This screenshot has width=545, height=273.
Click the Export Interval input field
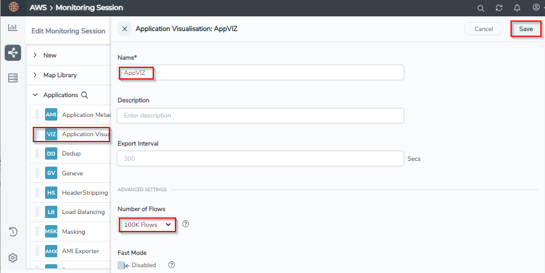(x=261, y=158)
